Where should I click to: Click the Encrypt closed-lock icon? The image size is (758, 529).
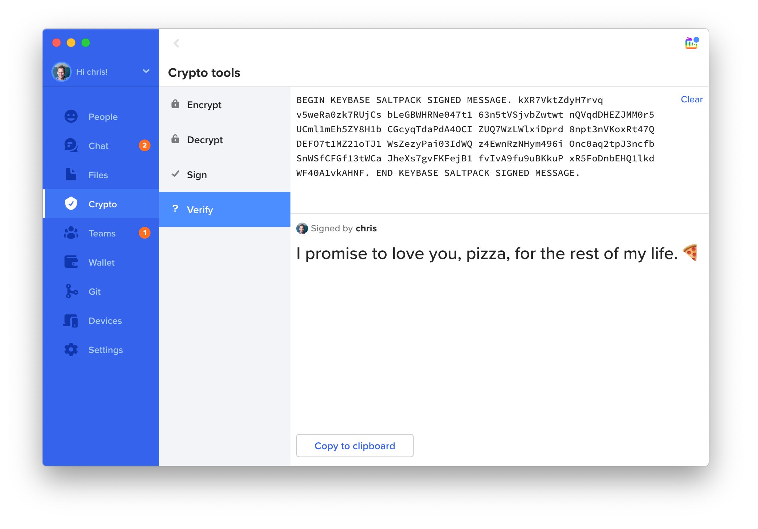[x=175, y=104]
